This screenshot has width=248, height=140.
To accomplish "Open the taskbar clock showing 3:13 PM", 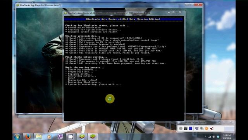I will click(x=227, y=137).
